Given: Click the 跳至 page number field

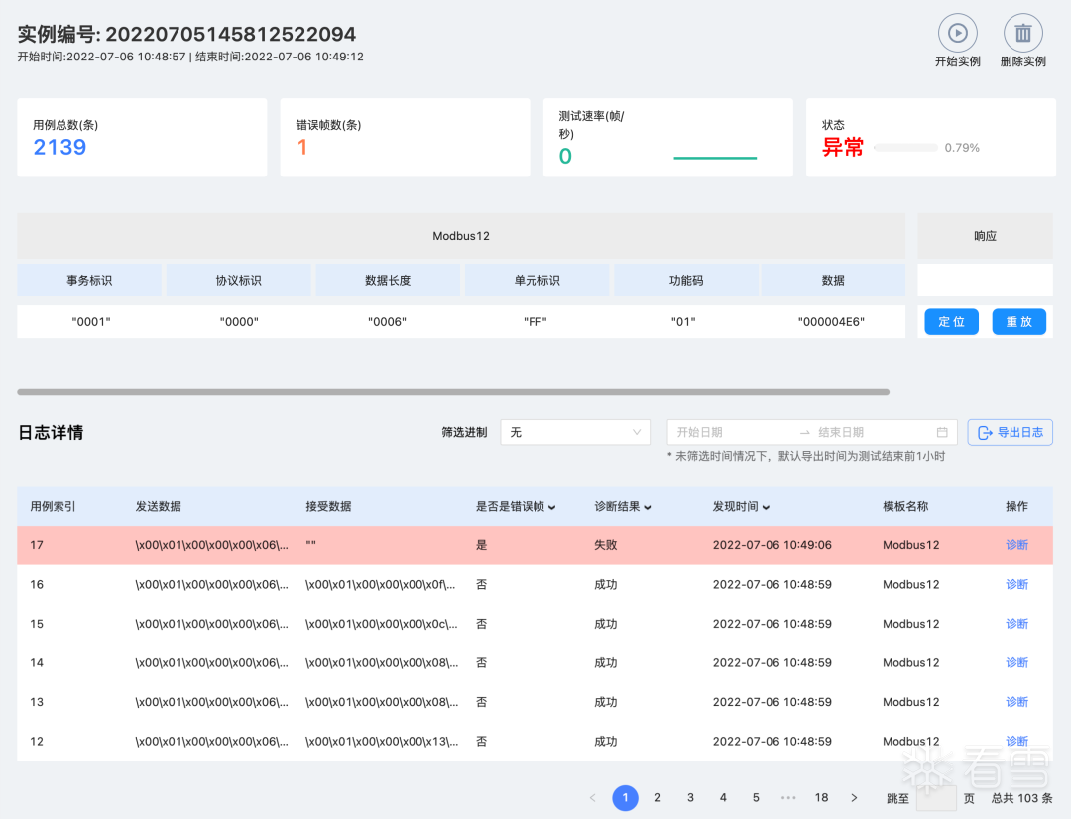Looking at the screenshot, I should point(936,798).
